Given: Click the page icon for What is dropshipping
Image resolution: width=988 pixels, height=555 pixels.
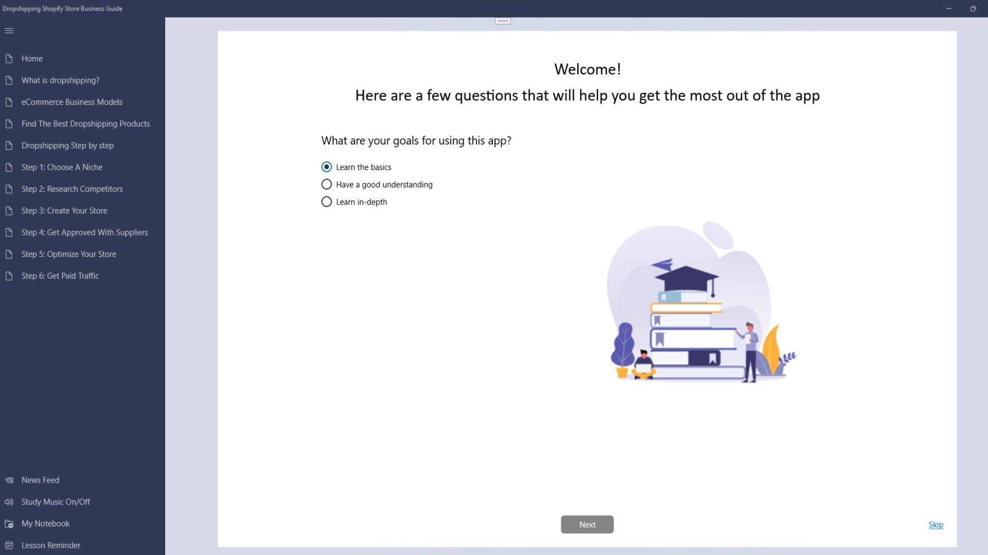Looking at the screenshot, I should [x=9, y=80].
